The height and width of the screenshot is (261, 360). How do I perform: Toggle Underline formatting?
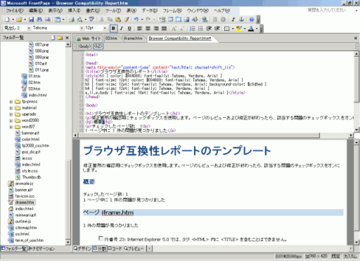click(x=129, y=29)
